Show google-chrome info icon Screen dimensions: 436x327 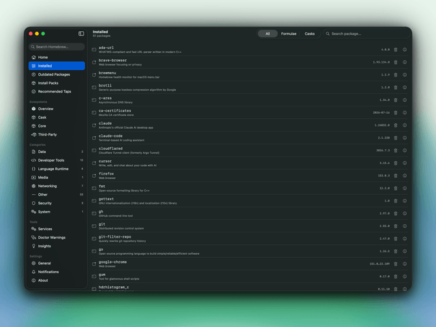pyautogui.click(x=405, y=264)
